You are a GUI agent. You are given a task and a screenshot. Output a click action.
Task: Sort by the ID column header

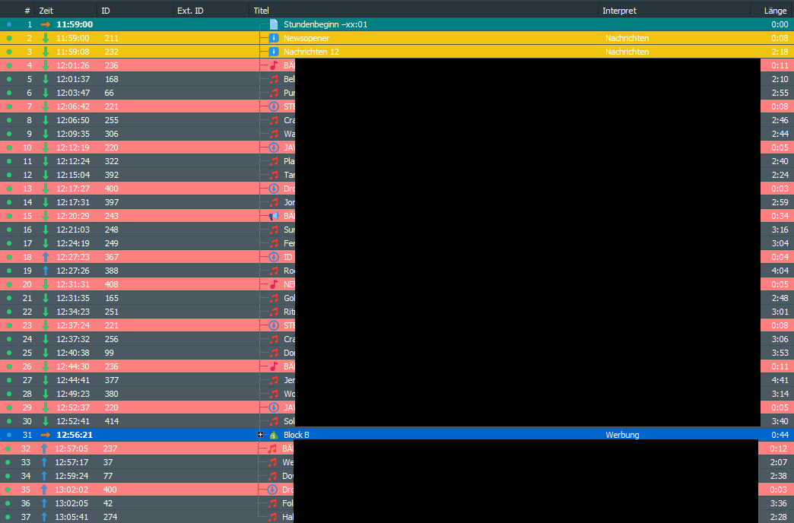click(x=105, y=11)
